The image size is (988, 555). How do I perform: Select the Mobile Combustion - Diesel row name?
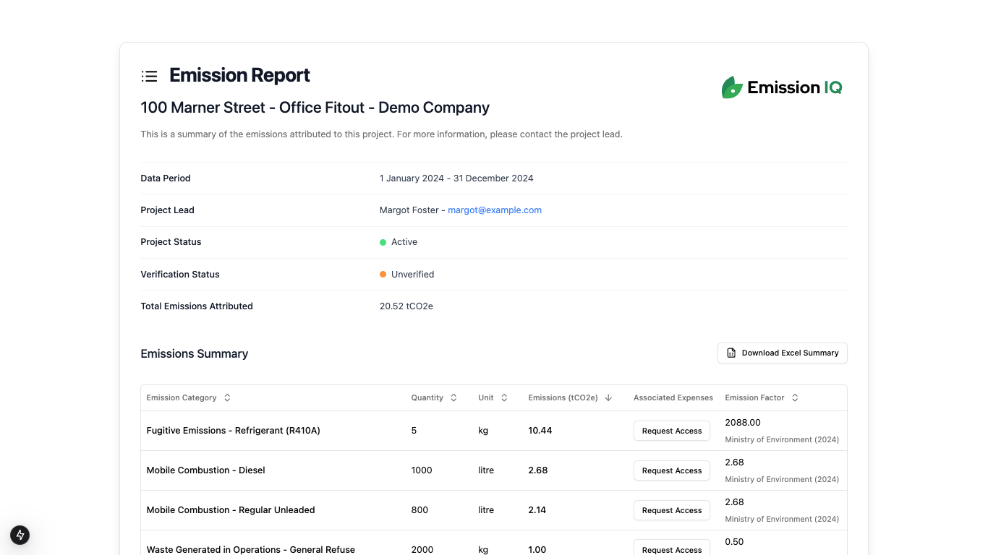click(205, 470)
